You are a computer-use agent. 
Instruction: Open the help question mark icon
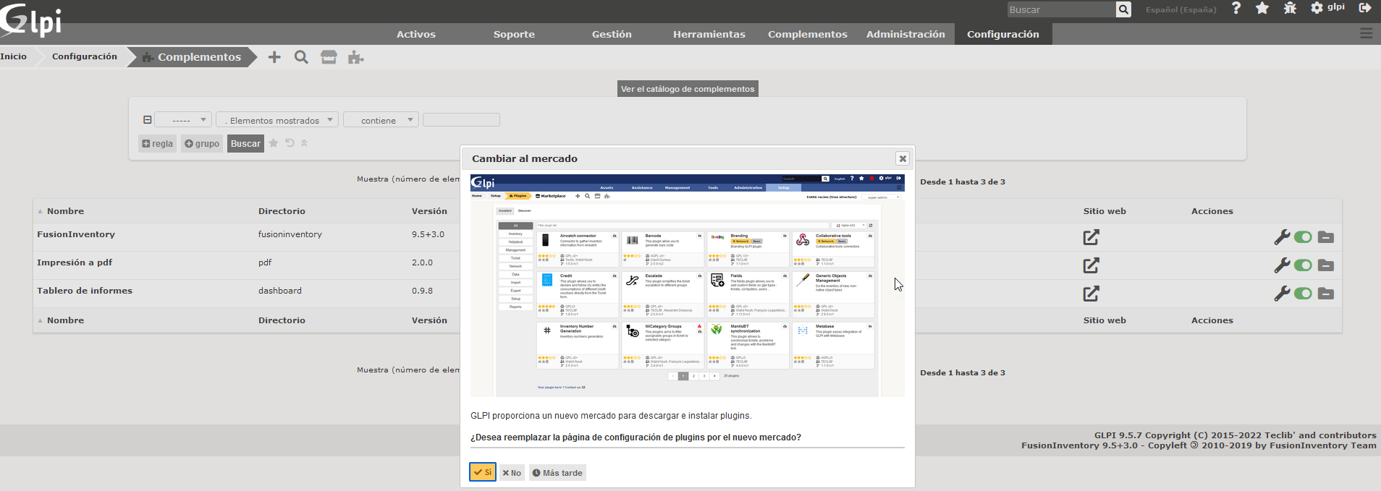point(1236,8)
